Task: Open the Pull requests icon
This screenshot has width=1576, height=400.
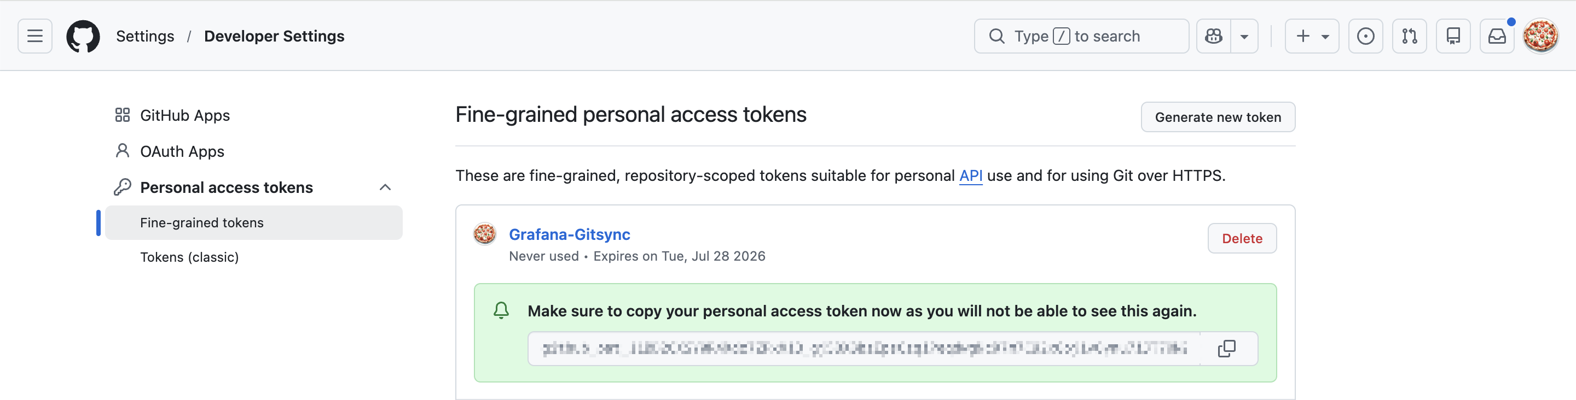Action: (x=1410, y=36)
